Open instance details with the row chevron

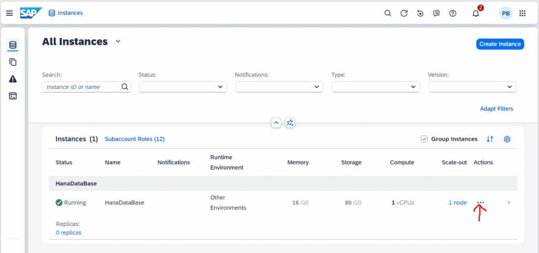coord(509,202)
